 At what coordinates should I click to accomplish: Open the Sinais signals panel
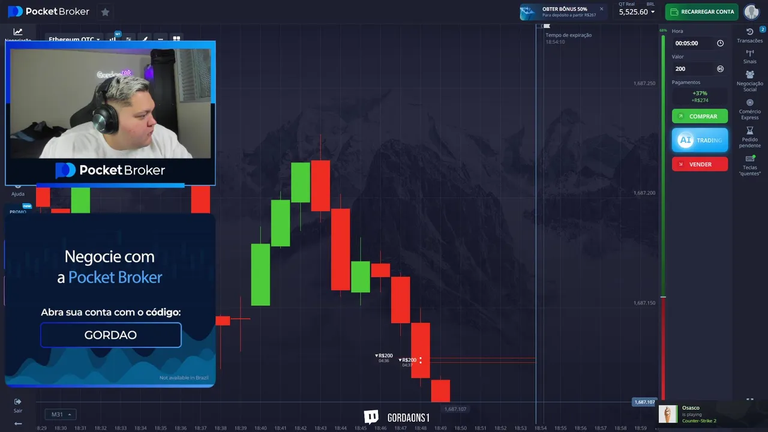click(x=750, y=57)
